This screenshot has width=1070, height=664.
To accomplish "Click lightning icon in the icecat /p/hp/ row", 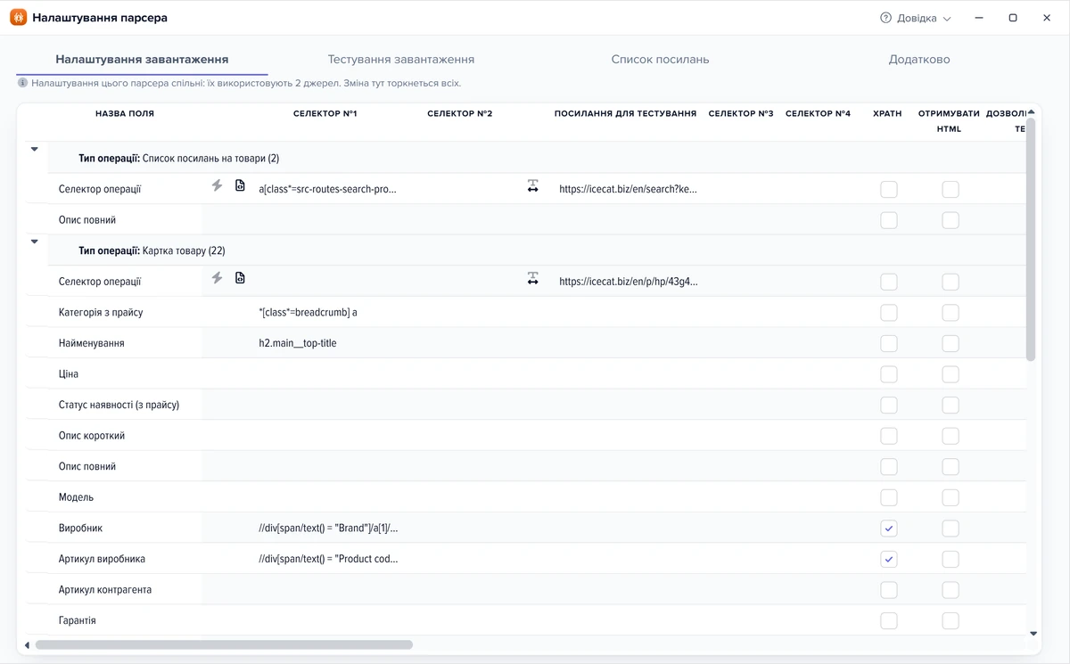I will (217, 278).
